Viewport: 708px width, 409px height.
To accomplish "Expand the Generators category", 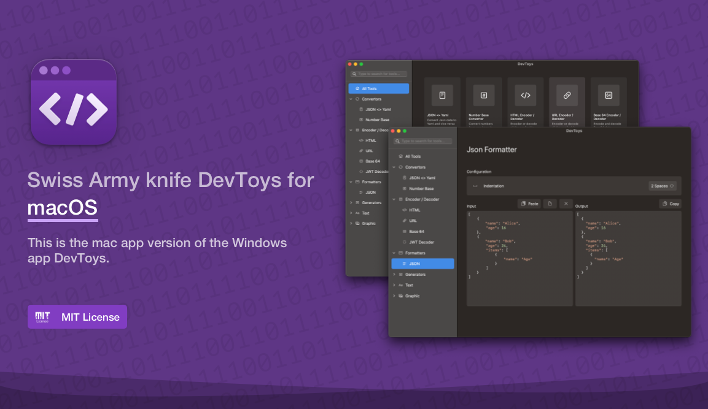I will [x=416, y=274].
